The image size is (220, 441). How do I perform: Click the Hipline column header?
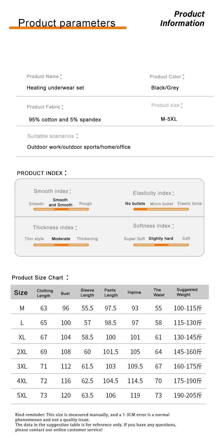point(135,292)
